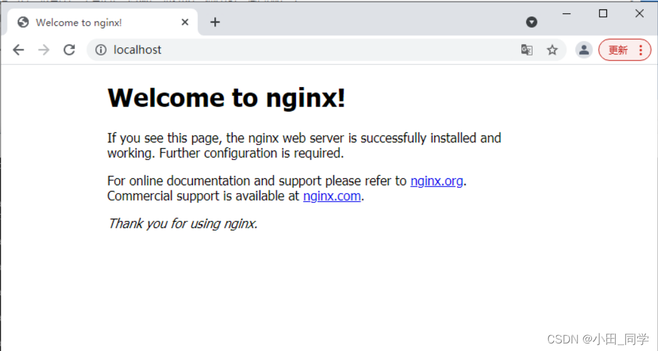The height and width of the screenshot is (351, 658).
Task: Click the text 'Thank you for using nginx.'
Action: [x=183, y=224]
